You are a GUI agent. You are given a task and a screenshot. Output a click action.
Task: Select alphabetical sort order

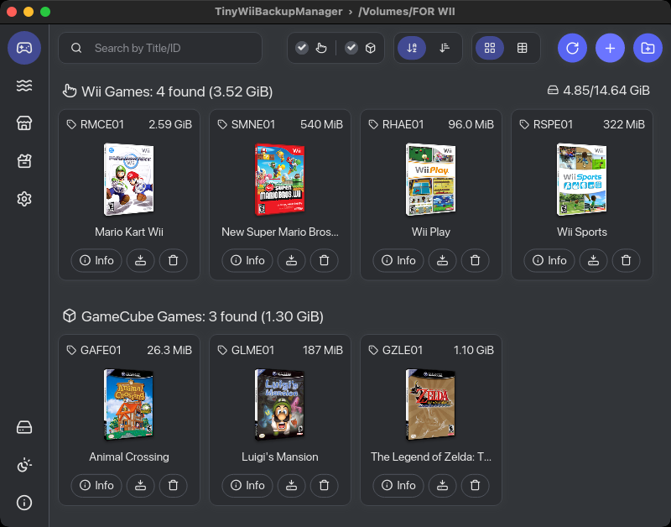[x=411, y=48]
